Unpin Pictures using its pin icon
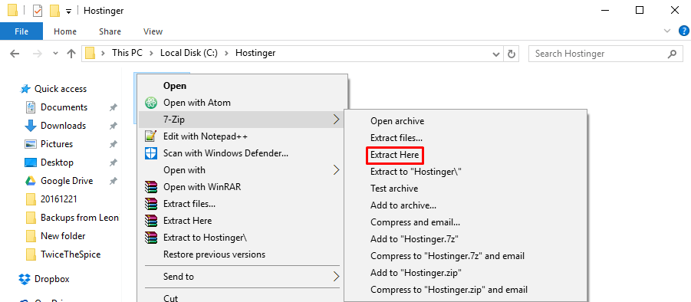This screenshot has height=302, width=691. pyautogui.click(x=114, y=144)
